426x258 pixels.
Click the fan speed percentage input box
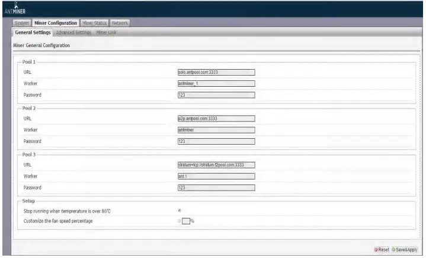click(x=186, y=221)
